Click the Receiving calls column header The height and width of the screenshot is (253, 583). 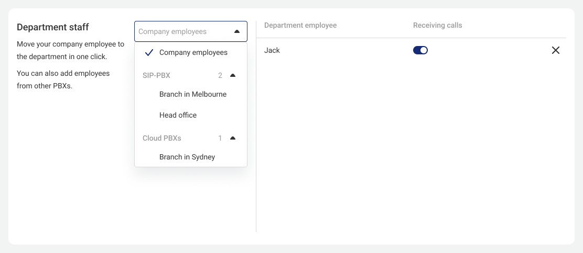pyautogui.click(x=438, y=25)
